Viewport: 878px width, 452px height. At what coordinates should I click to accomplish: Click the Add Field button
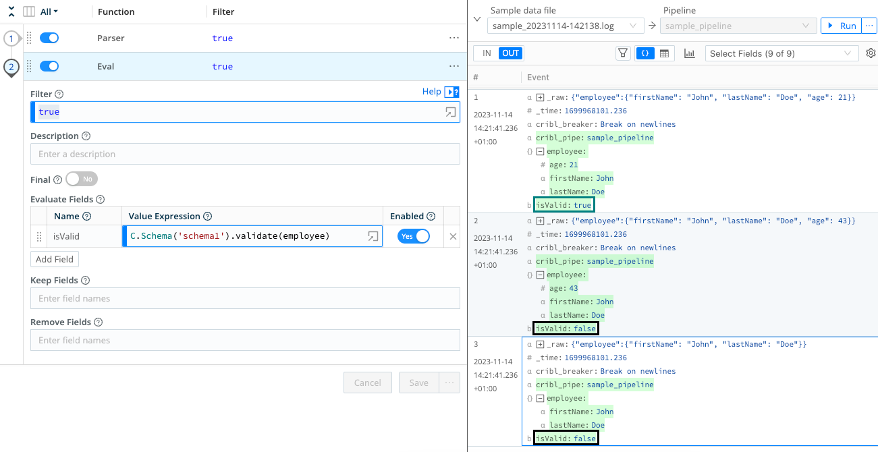coord(55,260)
